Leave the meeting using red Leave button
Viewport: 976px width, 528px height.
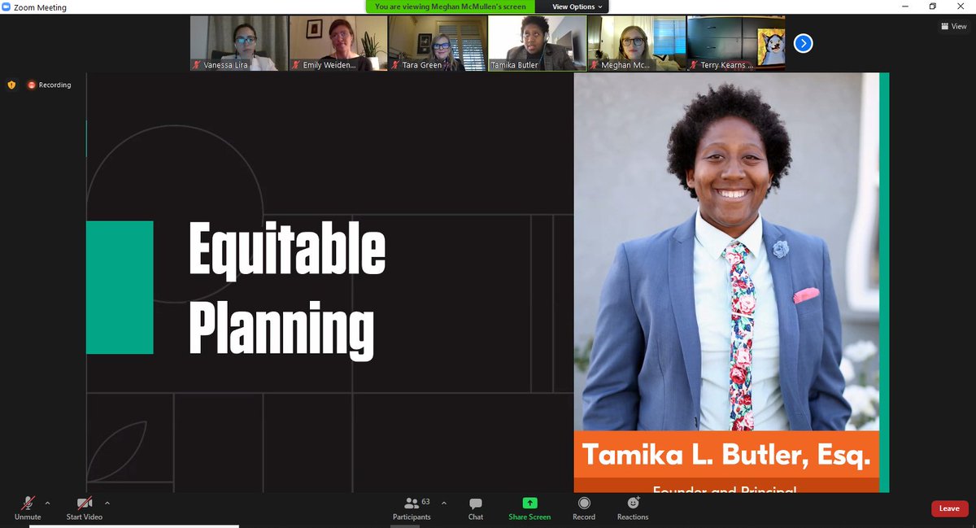949,508
